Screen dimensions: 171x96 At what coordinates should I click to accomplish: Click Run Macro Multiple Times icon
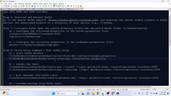point(78,6)
